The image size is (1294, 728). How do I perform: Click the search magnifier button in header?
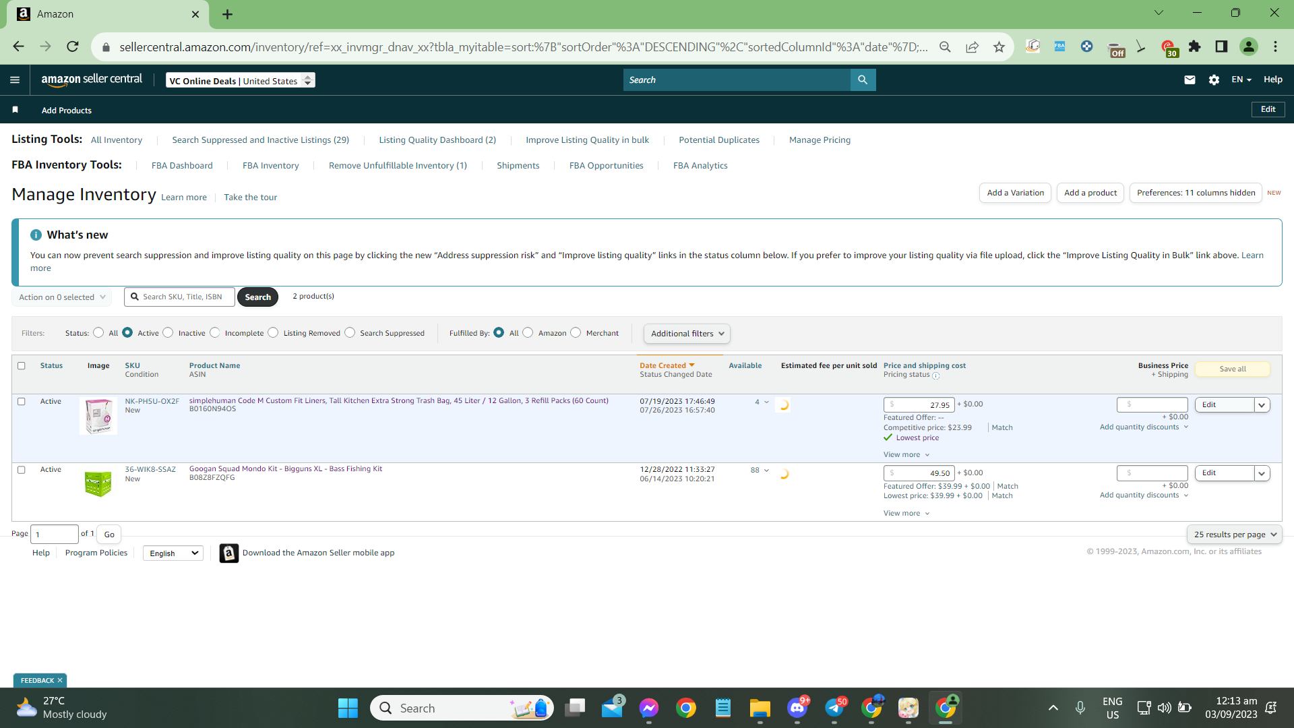pos(863,80)
